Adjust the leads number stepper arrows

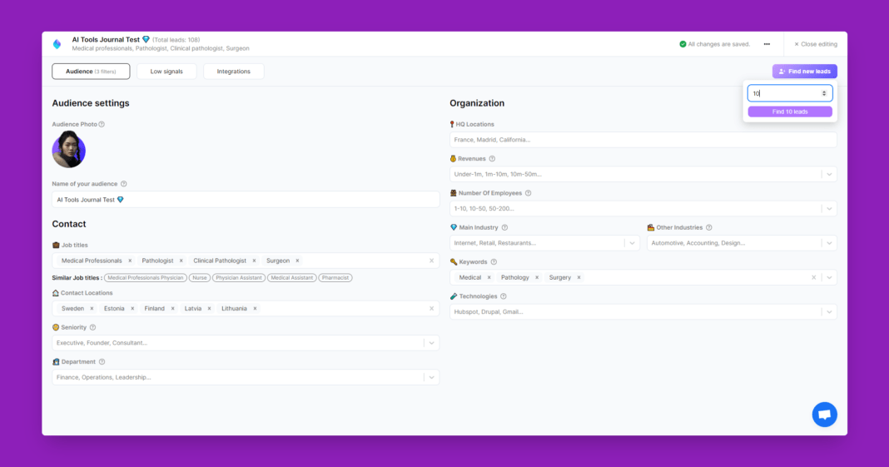click(x=824, y=93)
